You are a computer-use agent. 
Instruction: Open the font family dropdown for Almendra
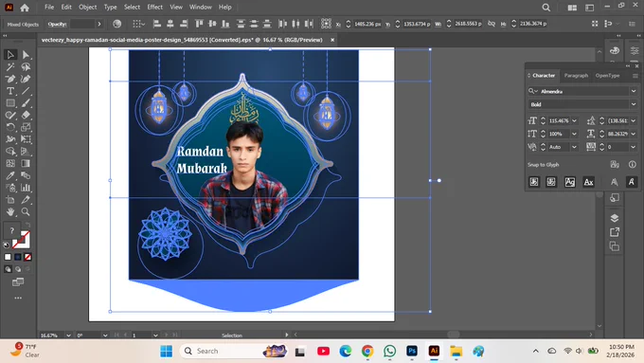click(x=634, y=91)
